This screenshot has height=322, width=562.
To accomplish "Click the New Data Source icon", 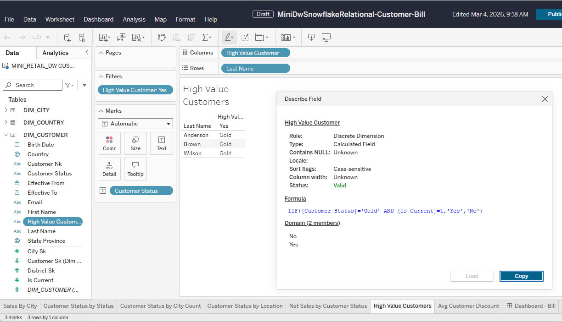I will 67,38.
